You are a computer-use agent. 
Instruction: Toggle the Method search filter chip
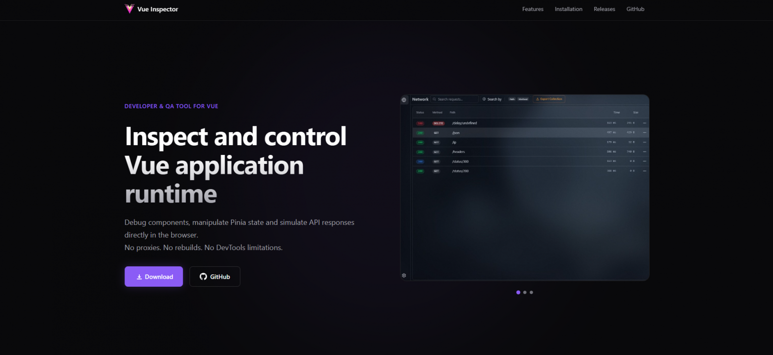coord(523,99)
